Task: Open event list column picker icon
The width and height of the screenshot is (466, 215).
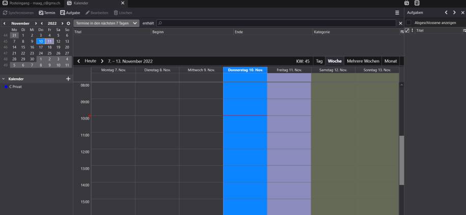Action: [x=402, y=32]
